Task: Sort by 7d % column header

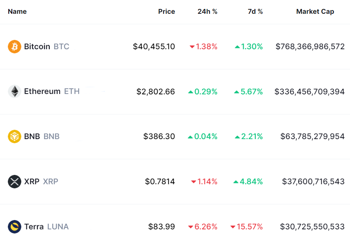Action: pos(255,12)
